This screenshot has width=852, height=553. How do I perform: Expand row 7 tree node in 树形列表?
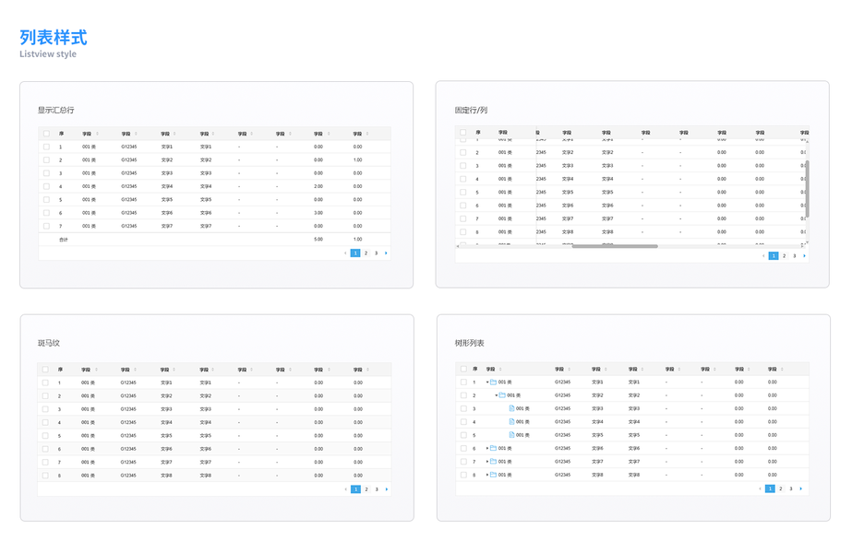[487, 461]
